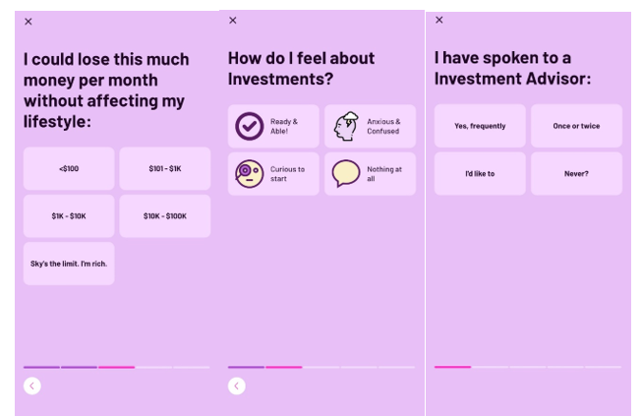This screenshot has width=641, height=416.
Task: Pick the Curious to start monocle face icon
Action: (x=250, y=174)
